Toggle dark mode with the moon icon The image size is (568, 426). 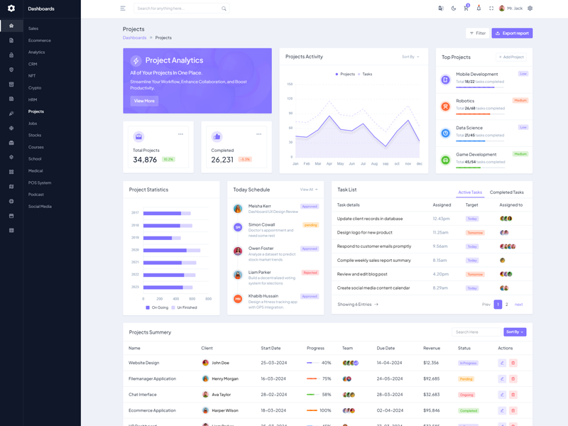(x=454, y=9)
